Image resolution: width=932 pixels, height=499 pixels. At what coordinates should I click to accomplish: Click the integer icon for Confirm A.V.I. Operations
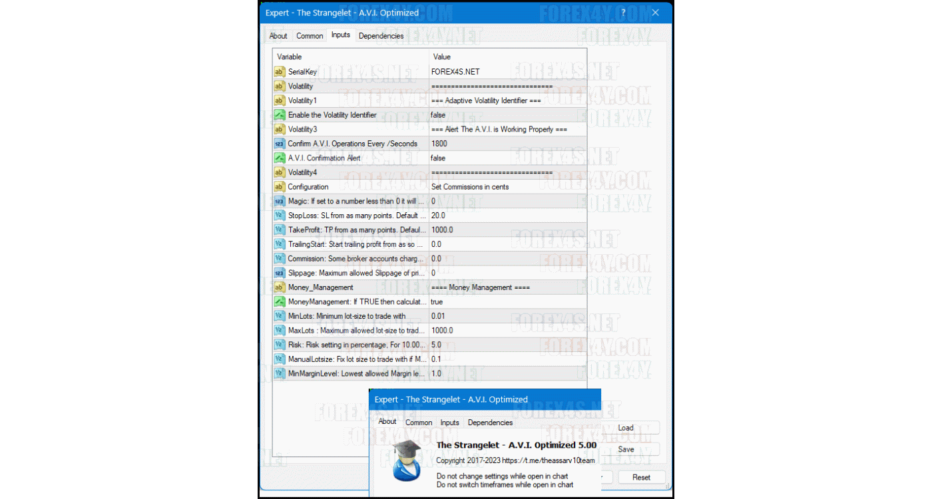pyautogui.click(x=280, y=144)
